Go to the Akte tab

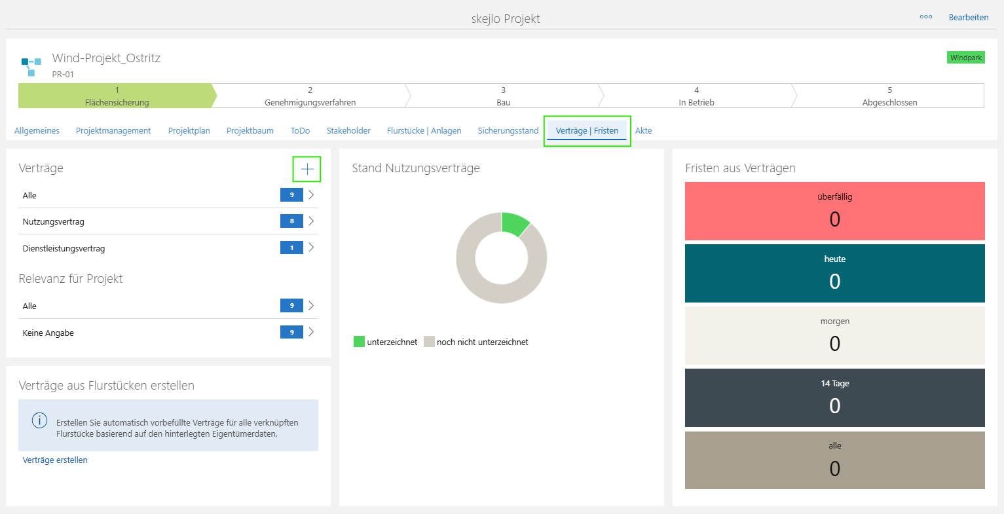644,130
